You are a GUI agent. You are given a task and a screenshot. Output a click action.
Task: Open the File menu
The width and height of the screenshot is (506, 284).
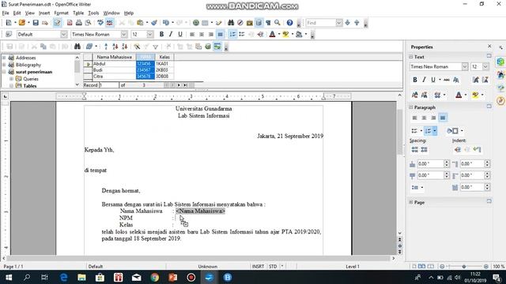6,13
